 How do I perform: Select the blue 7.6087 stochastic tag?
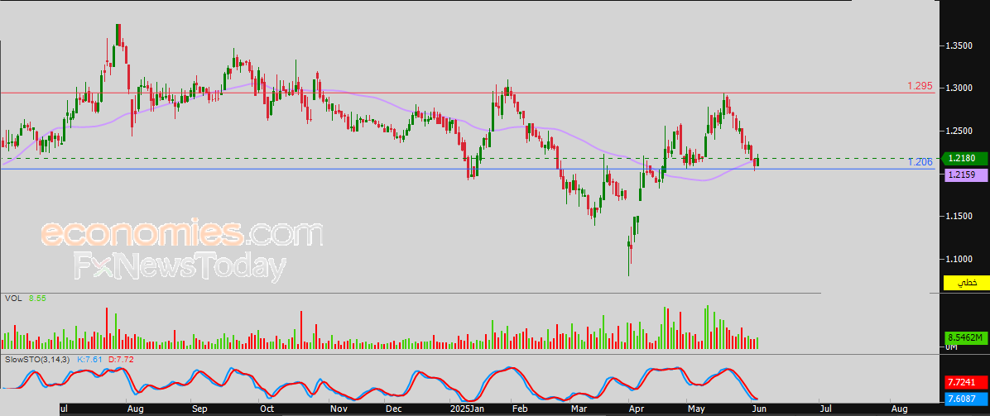(965, 399)
